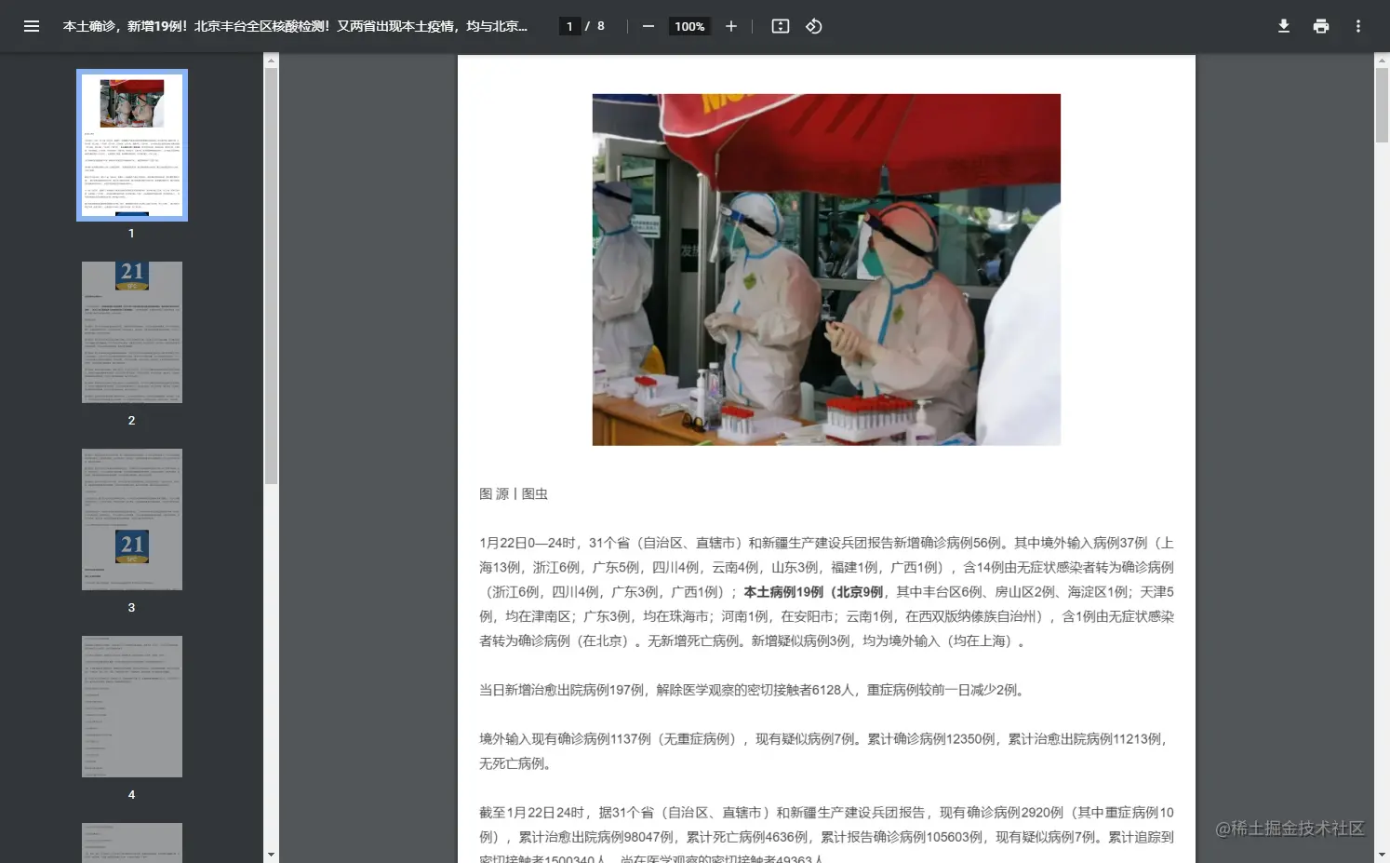Toggle the sidebar hamburger menu
Image resolution: width=1390 pixels, height=863 pixels.
[32, 26]
